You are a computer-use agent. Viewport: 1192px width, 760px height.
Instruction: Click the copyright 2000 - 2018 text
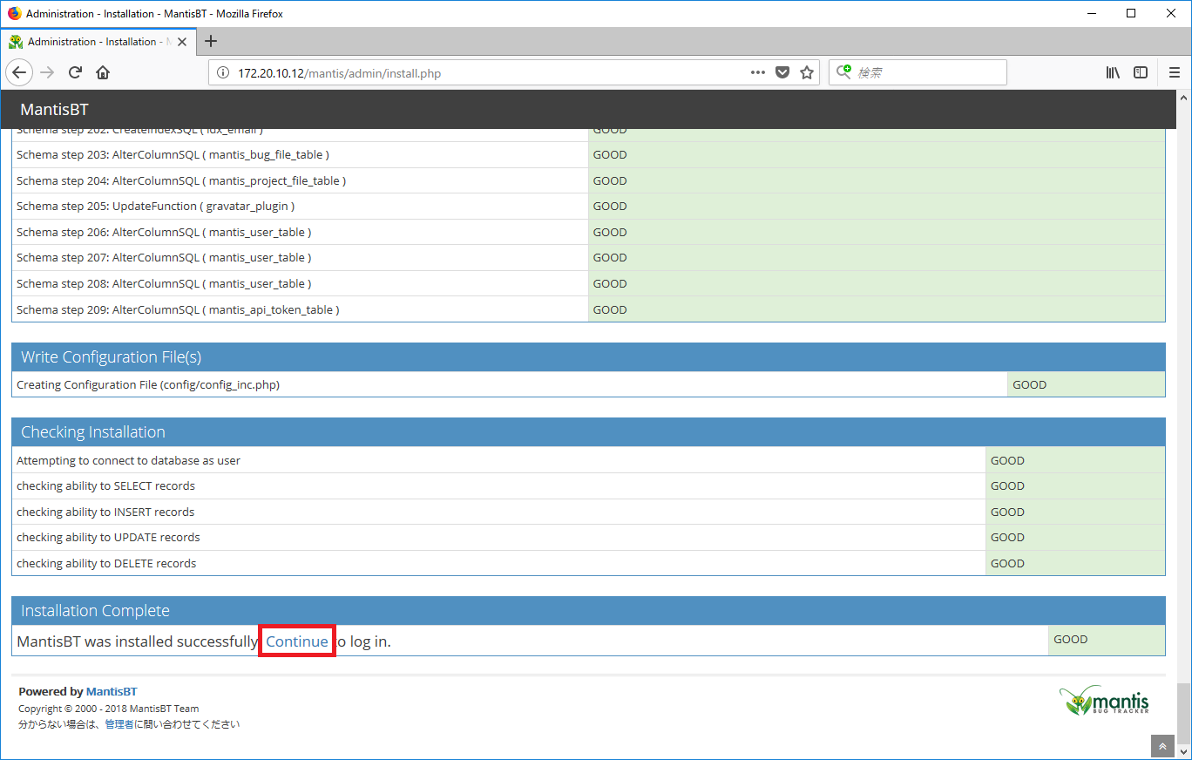click(x=109, y=709)
